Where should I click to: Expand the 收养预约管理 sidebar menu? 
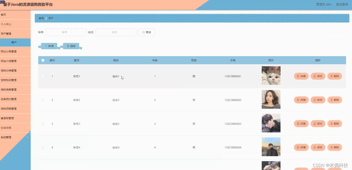(x=15, y=99)
